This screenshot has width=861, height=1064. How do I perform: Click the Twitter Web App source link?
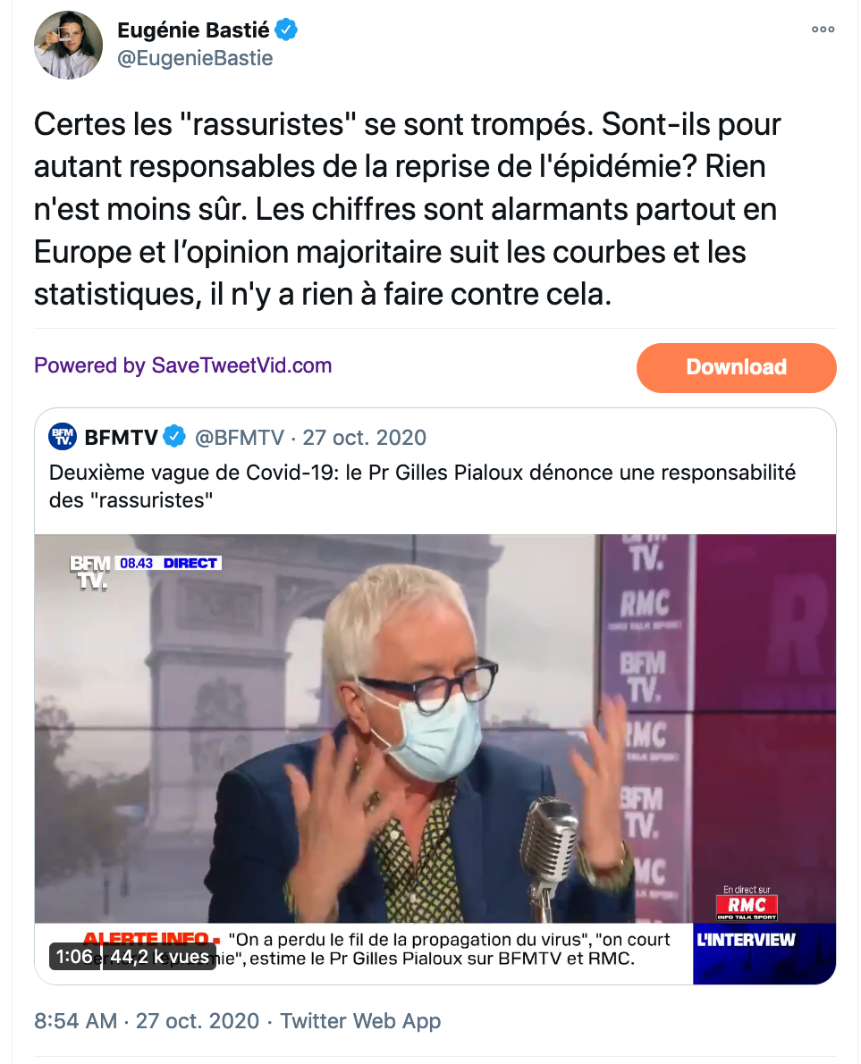point(360,1020)
